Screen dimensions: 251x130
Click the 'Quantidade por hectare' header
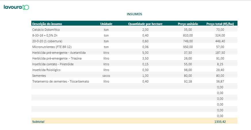145,24
